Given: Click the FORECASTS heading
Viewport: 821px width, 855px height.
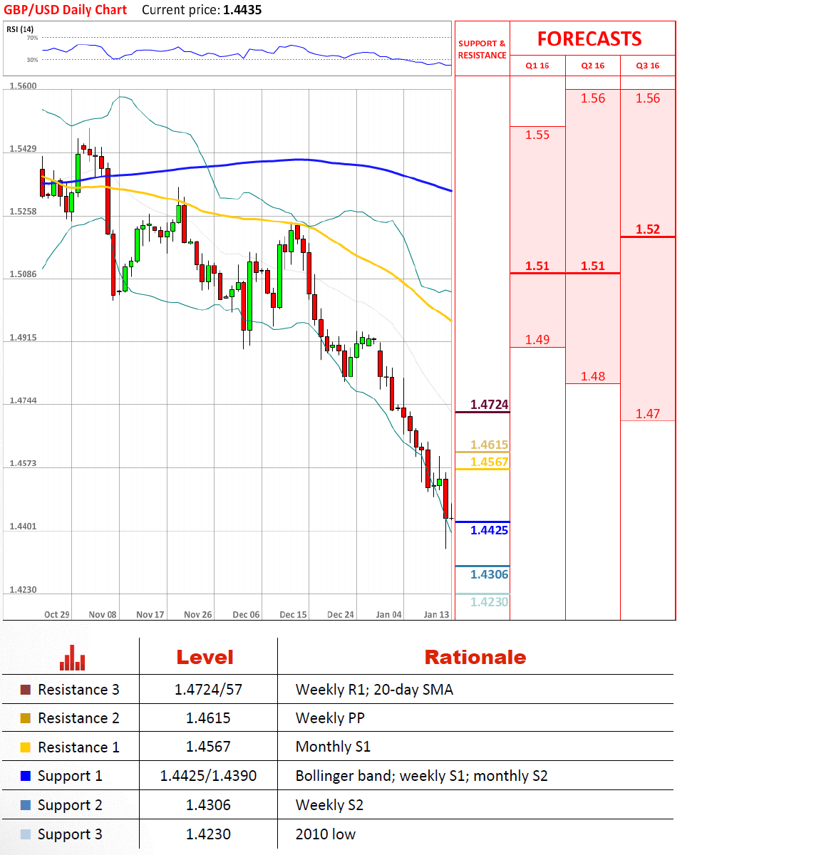Looking at the screenshot, I should [589, 38].
